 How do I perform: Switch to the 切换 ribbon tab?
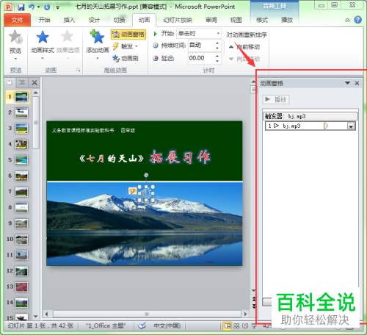120,20
